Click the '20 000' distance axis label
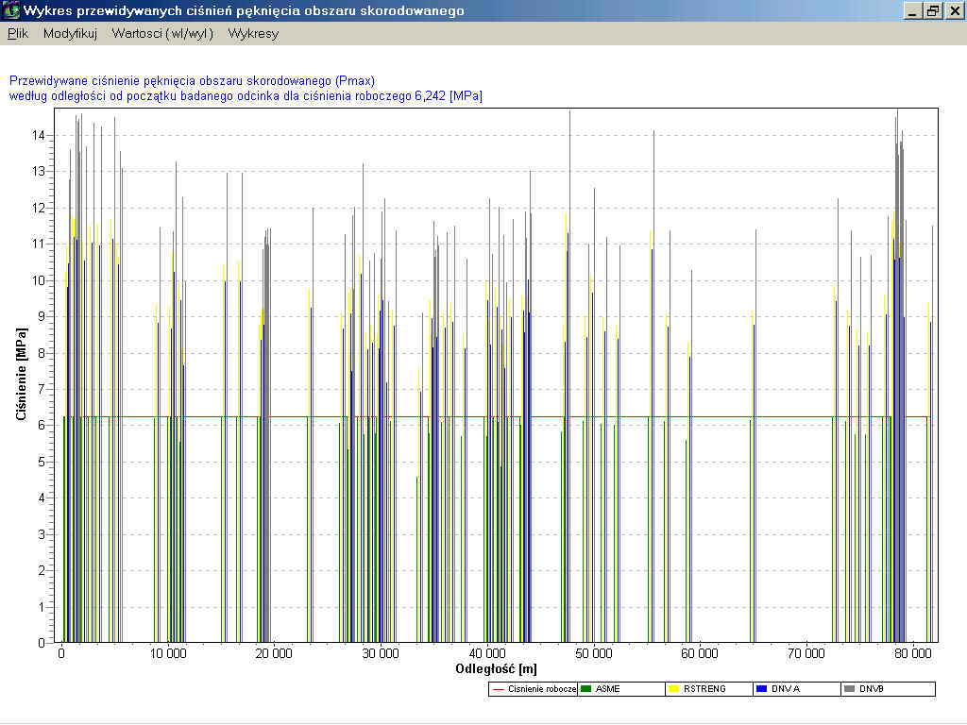 pyautogui.click(x=274, y=653)
